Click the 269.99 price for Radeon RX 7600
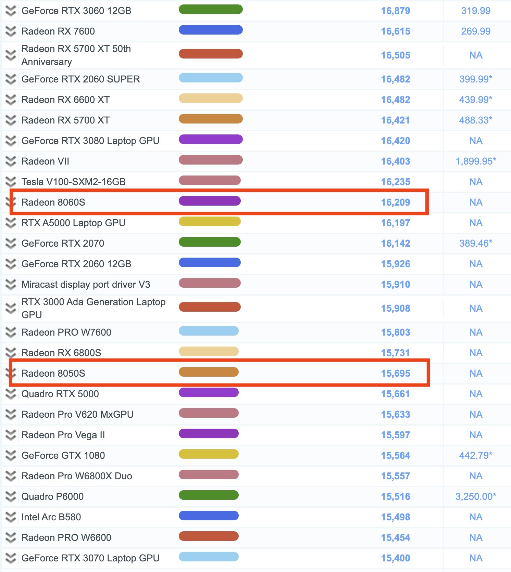Screen dimensions: 511x572 point(475,31)
